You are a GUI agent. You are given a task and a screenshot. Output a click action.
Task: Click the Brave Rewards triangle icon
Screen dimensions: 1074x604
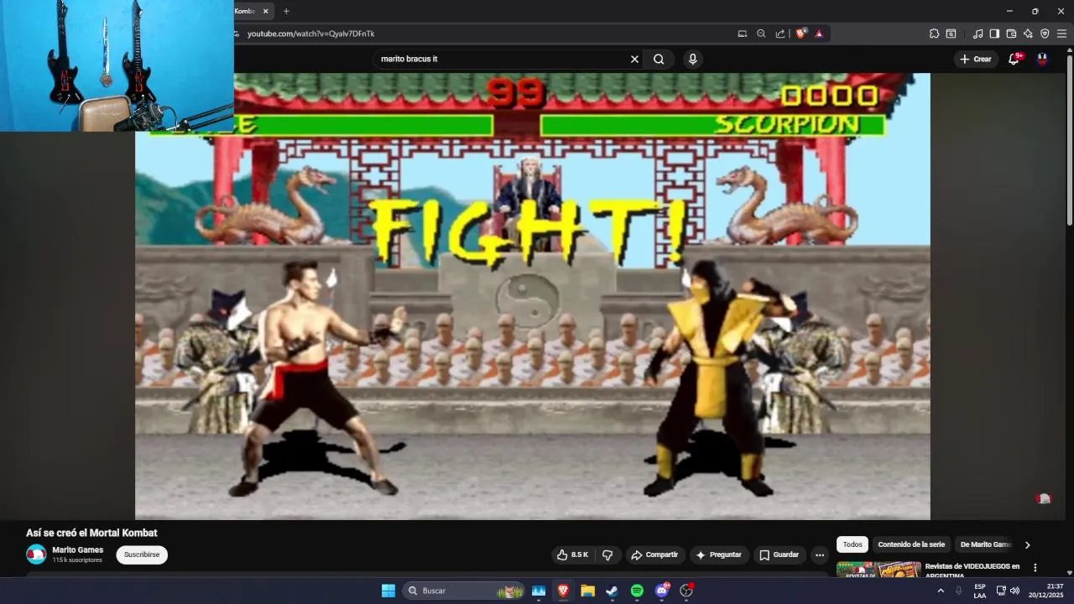[819, 34]
